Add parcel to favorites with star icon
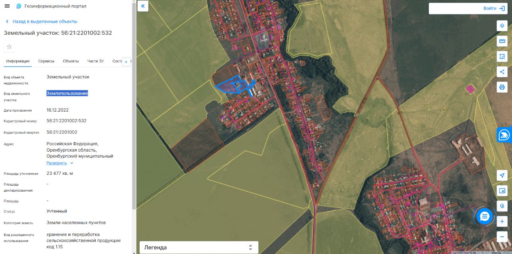 9,47
